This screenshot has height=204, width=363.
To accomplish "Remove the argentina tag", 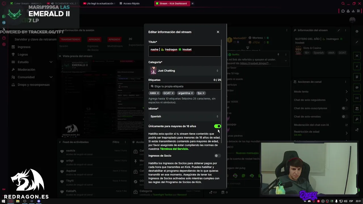I will 192,93.
